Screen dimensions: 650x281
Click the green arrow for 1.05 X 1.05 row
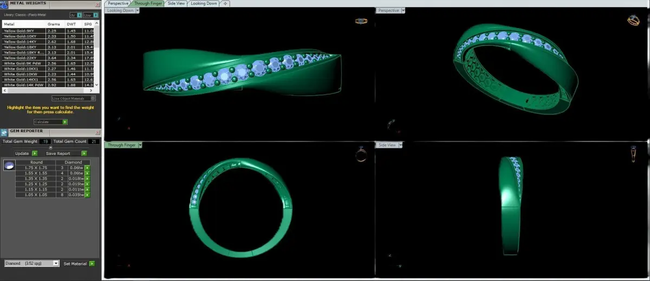tap(87, 194)
